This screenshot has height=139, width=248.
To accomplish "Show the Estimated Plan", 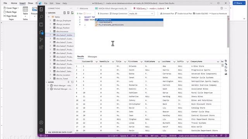I will 167,14.
